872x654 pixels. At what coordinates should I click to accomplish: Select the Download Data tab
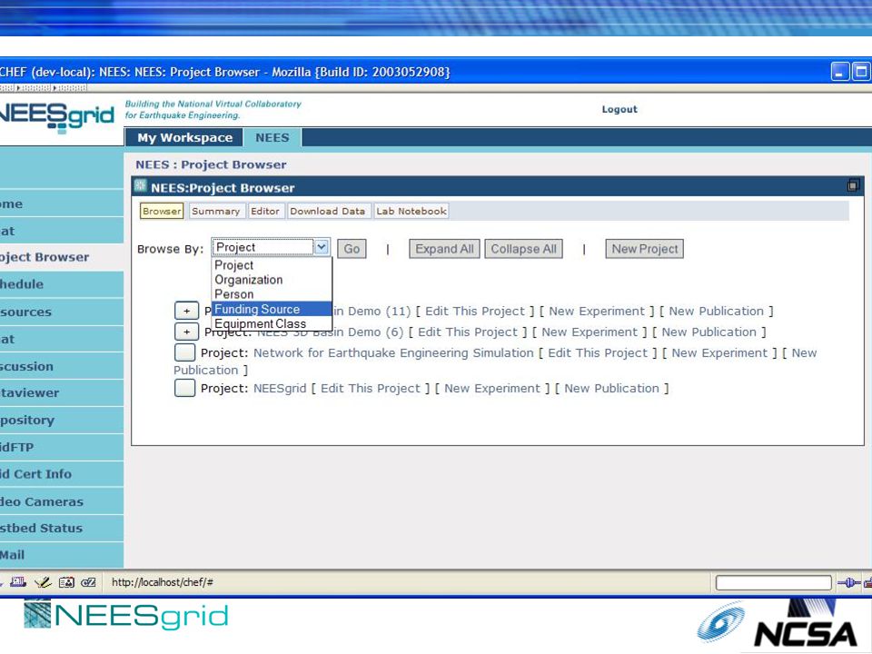(327, 211)
